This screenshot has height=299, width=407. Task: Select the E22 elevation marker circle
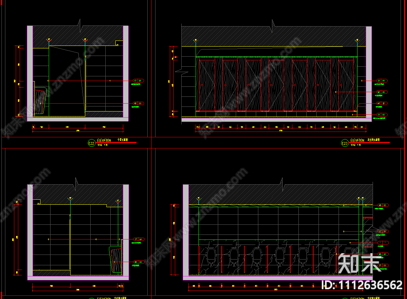point(92,143)
